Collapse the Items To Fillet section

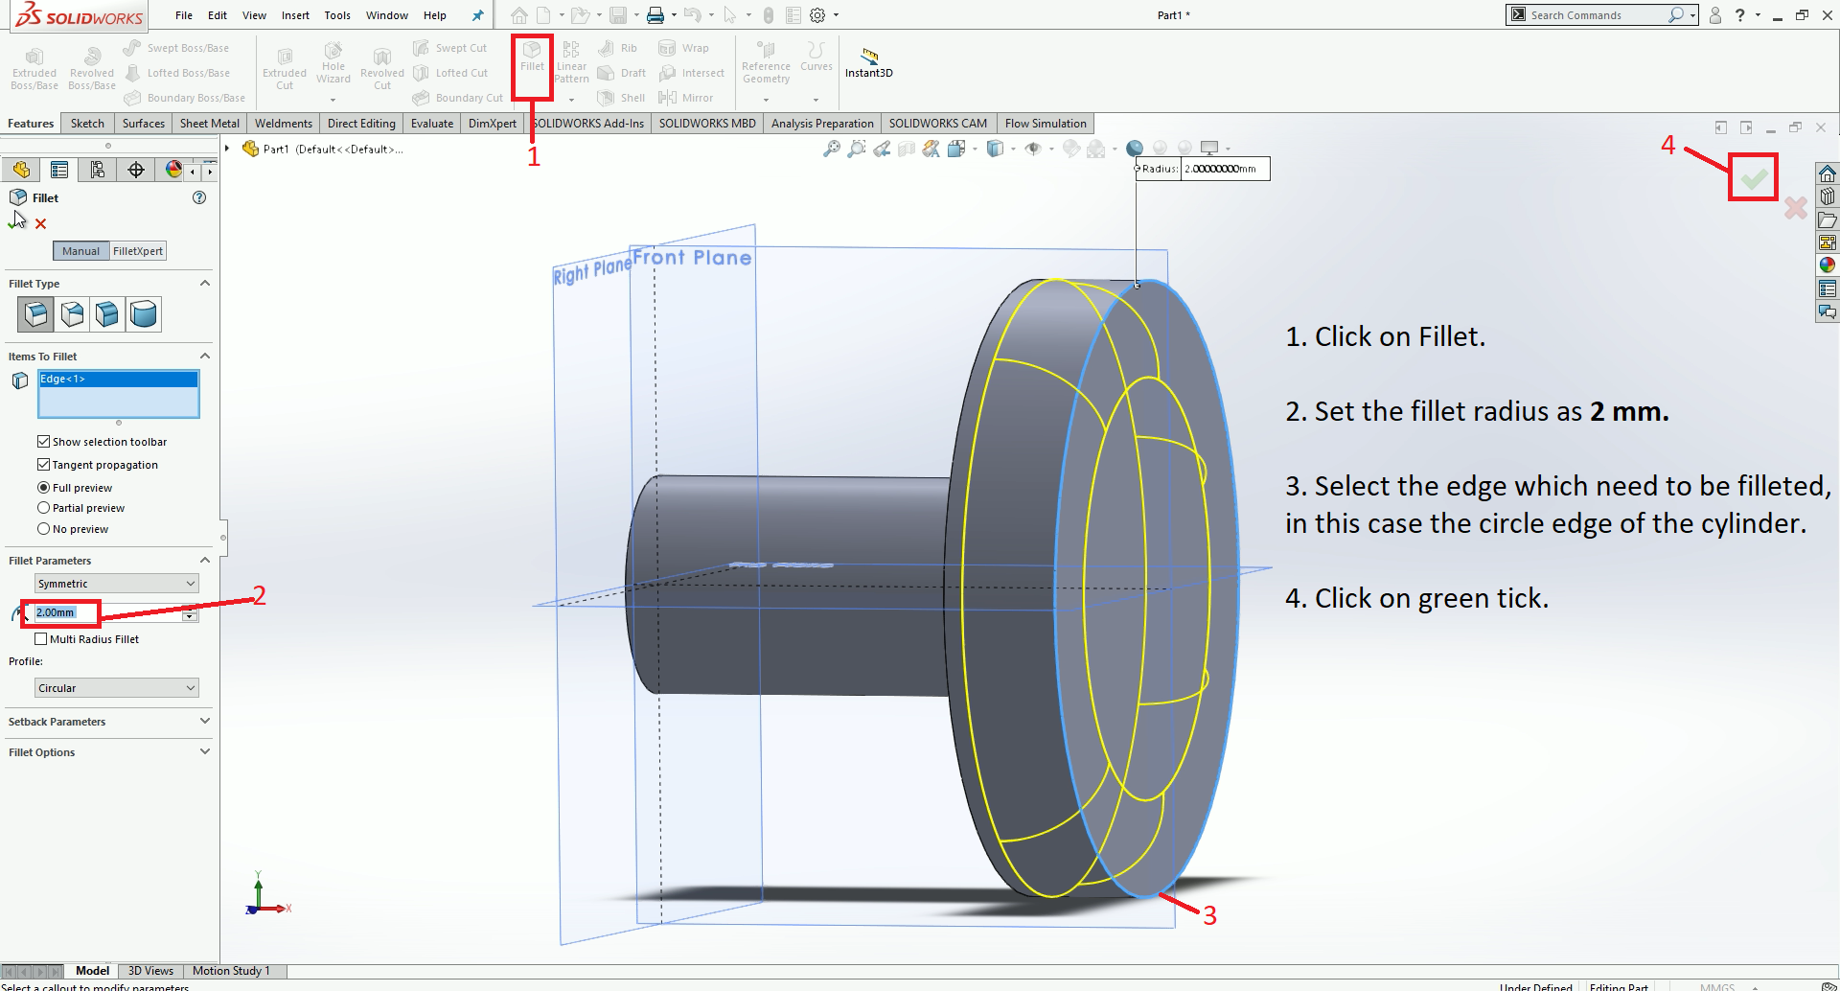point(204,357)
